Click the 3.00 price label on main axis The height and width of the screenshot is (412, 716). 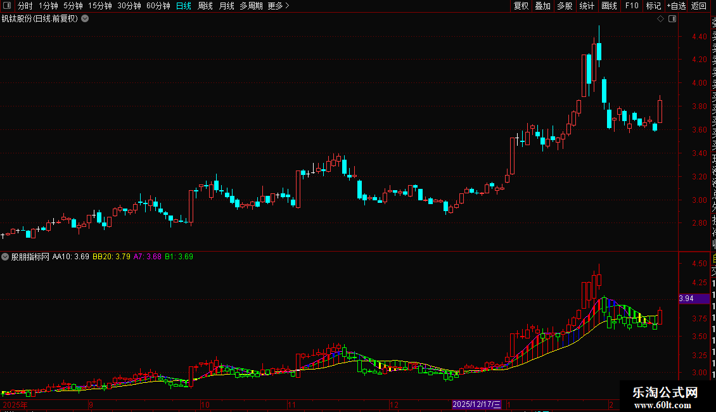[x=699, y=200]
